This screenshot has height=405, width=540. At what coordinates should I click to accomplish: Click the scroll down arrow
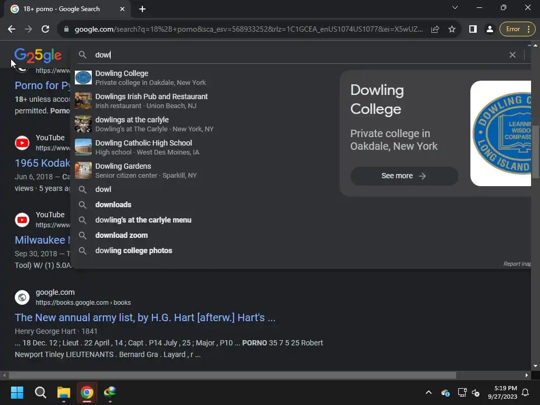[x=536, y=366]
